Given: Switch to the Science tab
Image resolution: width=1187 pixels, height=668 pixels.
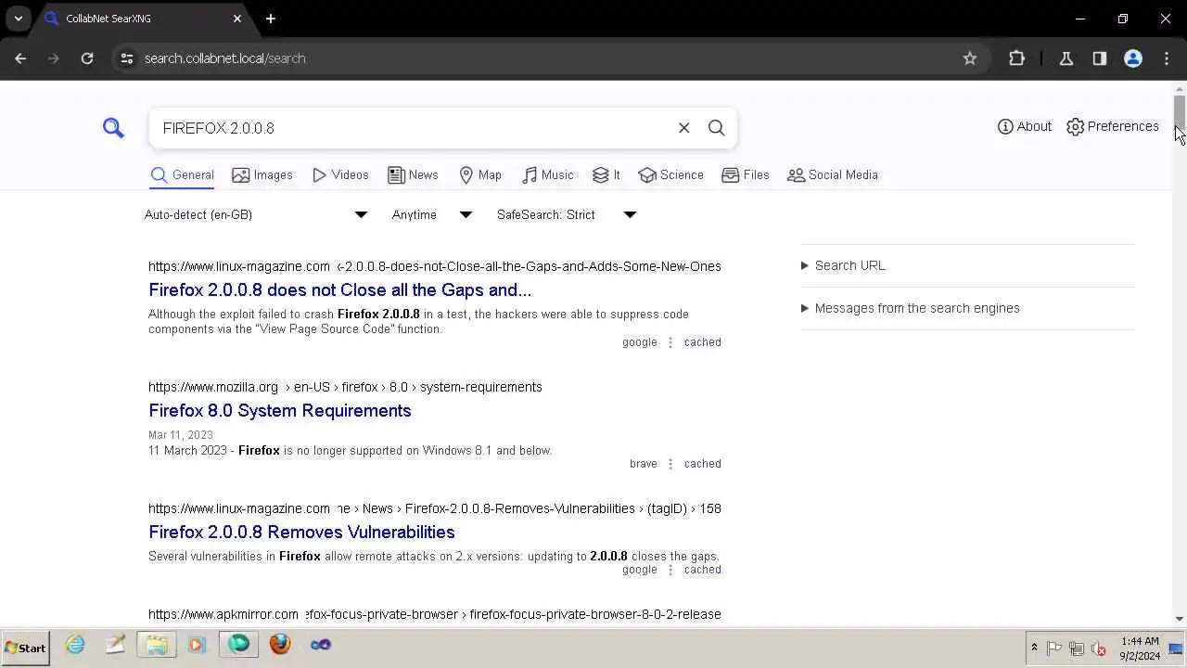Looking at the screenshot, I should click(670, 174).
